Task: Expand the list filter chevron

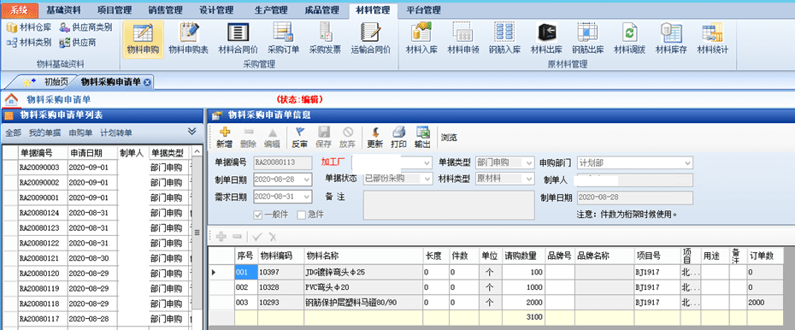Action: tap(191, 132)
